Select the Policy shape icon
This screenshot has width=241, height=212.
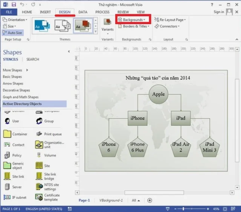(x=7, y=155)
